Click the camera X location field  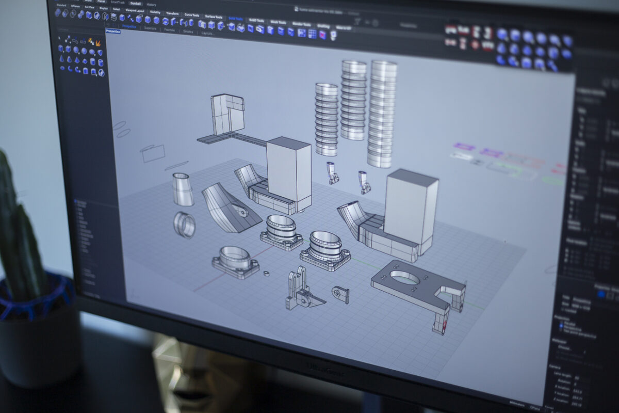579,391
